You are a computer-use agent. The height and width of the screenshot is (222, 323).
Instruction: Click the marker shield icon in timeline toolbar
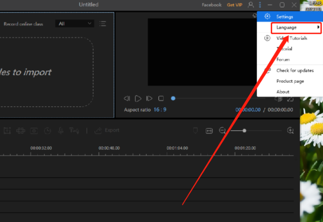(x=195, y=130)
